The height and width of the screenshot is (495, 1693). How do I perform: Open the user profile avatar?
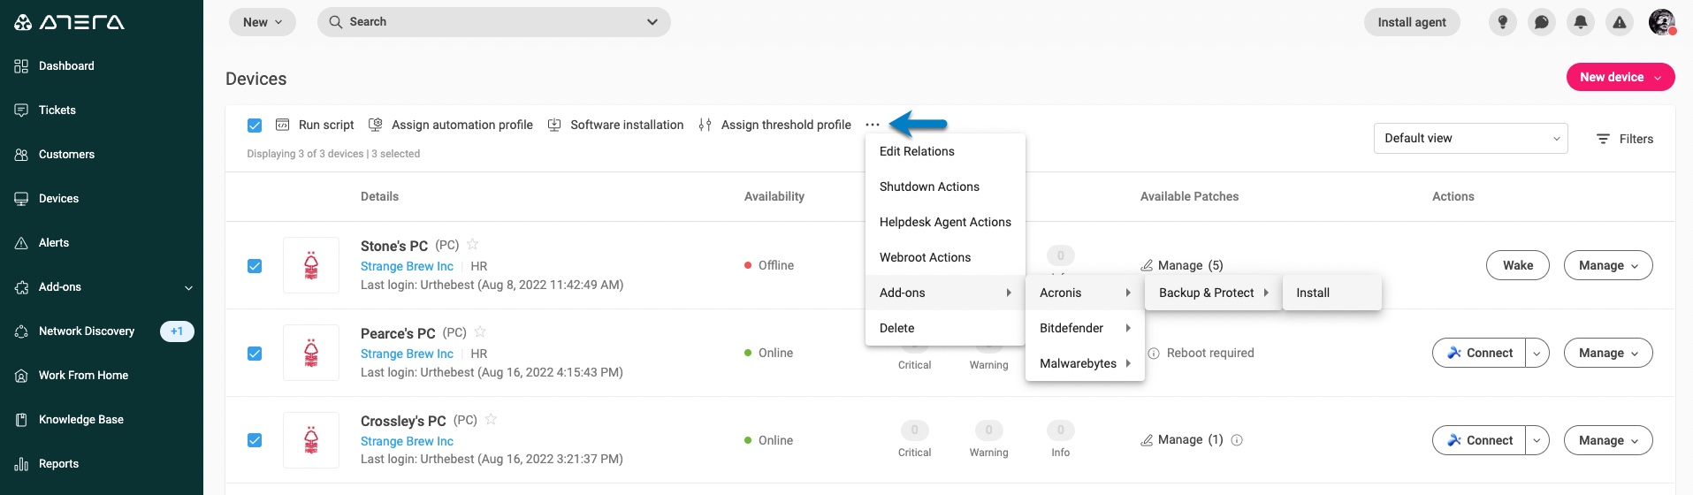click(1662, 22)
